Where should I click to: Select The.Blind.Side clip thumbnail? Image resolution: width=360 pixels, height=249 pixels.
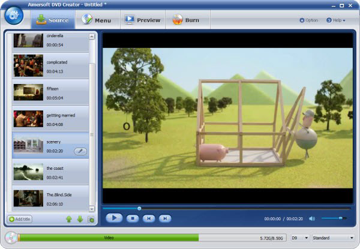coord(28,198)
